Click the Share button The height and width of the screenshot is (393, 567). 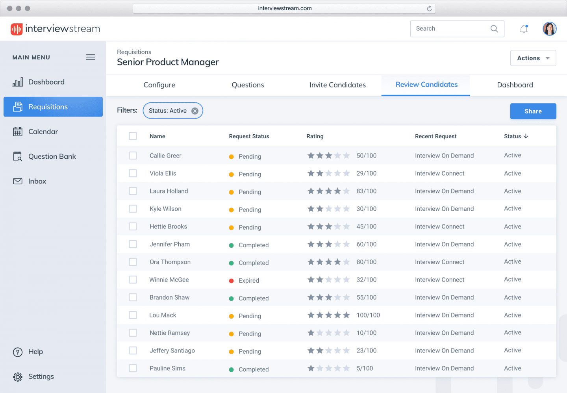(533, 111)
